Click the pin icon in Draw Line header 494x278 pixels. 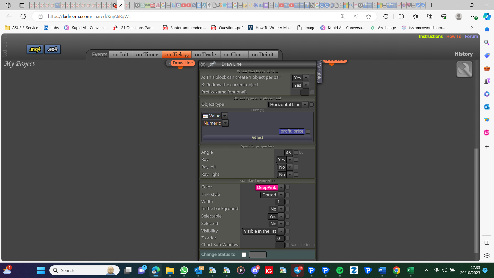(x=211, y=64)
